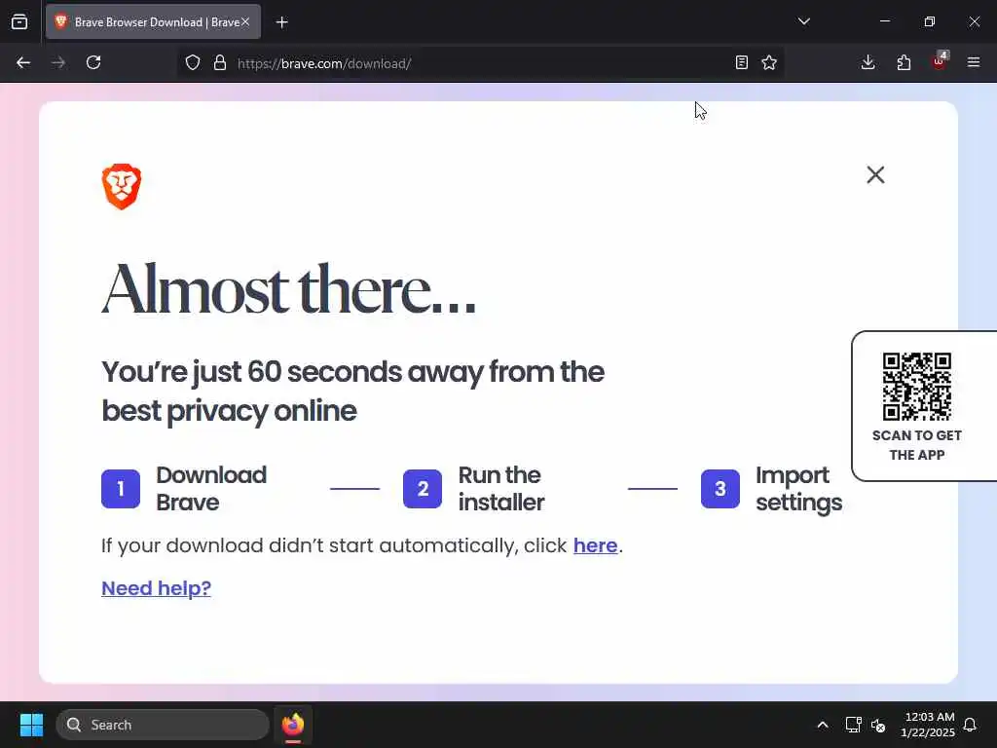997x748 pixels.
Task: Restore down the Firefox window
Action: point(930,21)
